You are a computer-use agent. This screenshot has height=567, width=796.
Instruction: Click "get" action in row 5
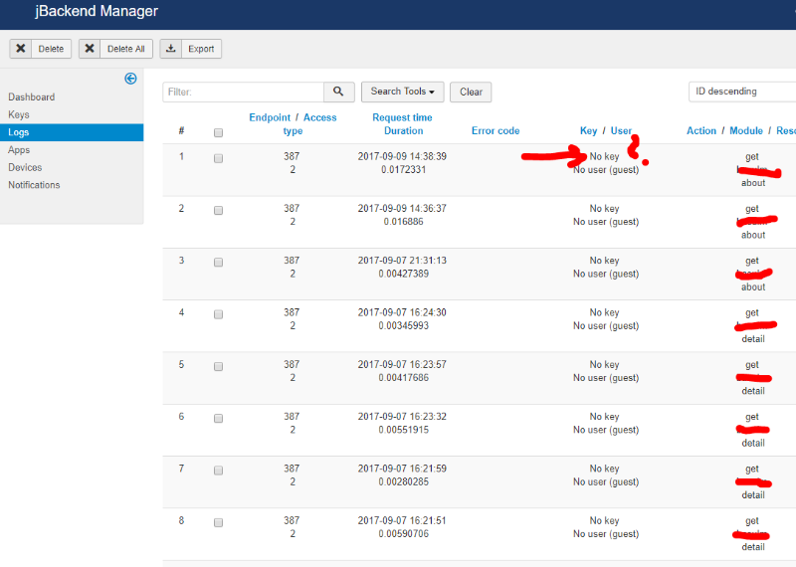[x=752, y=365]
